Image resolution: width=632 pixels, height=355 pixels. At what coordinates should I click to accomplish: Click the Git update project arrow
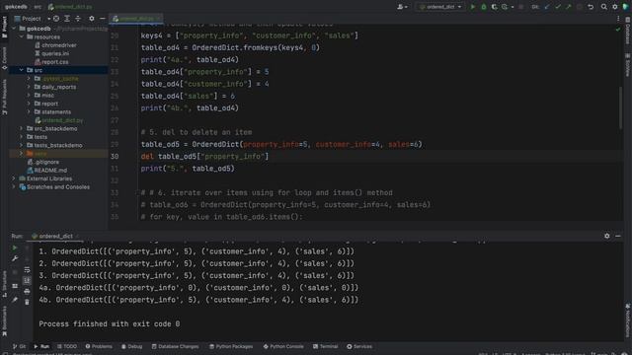coord(547,7)
